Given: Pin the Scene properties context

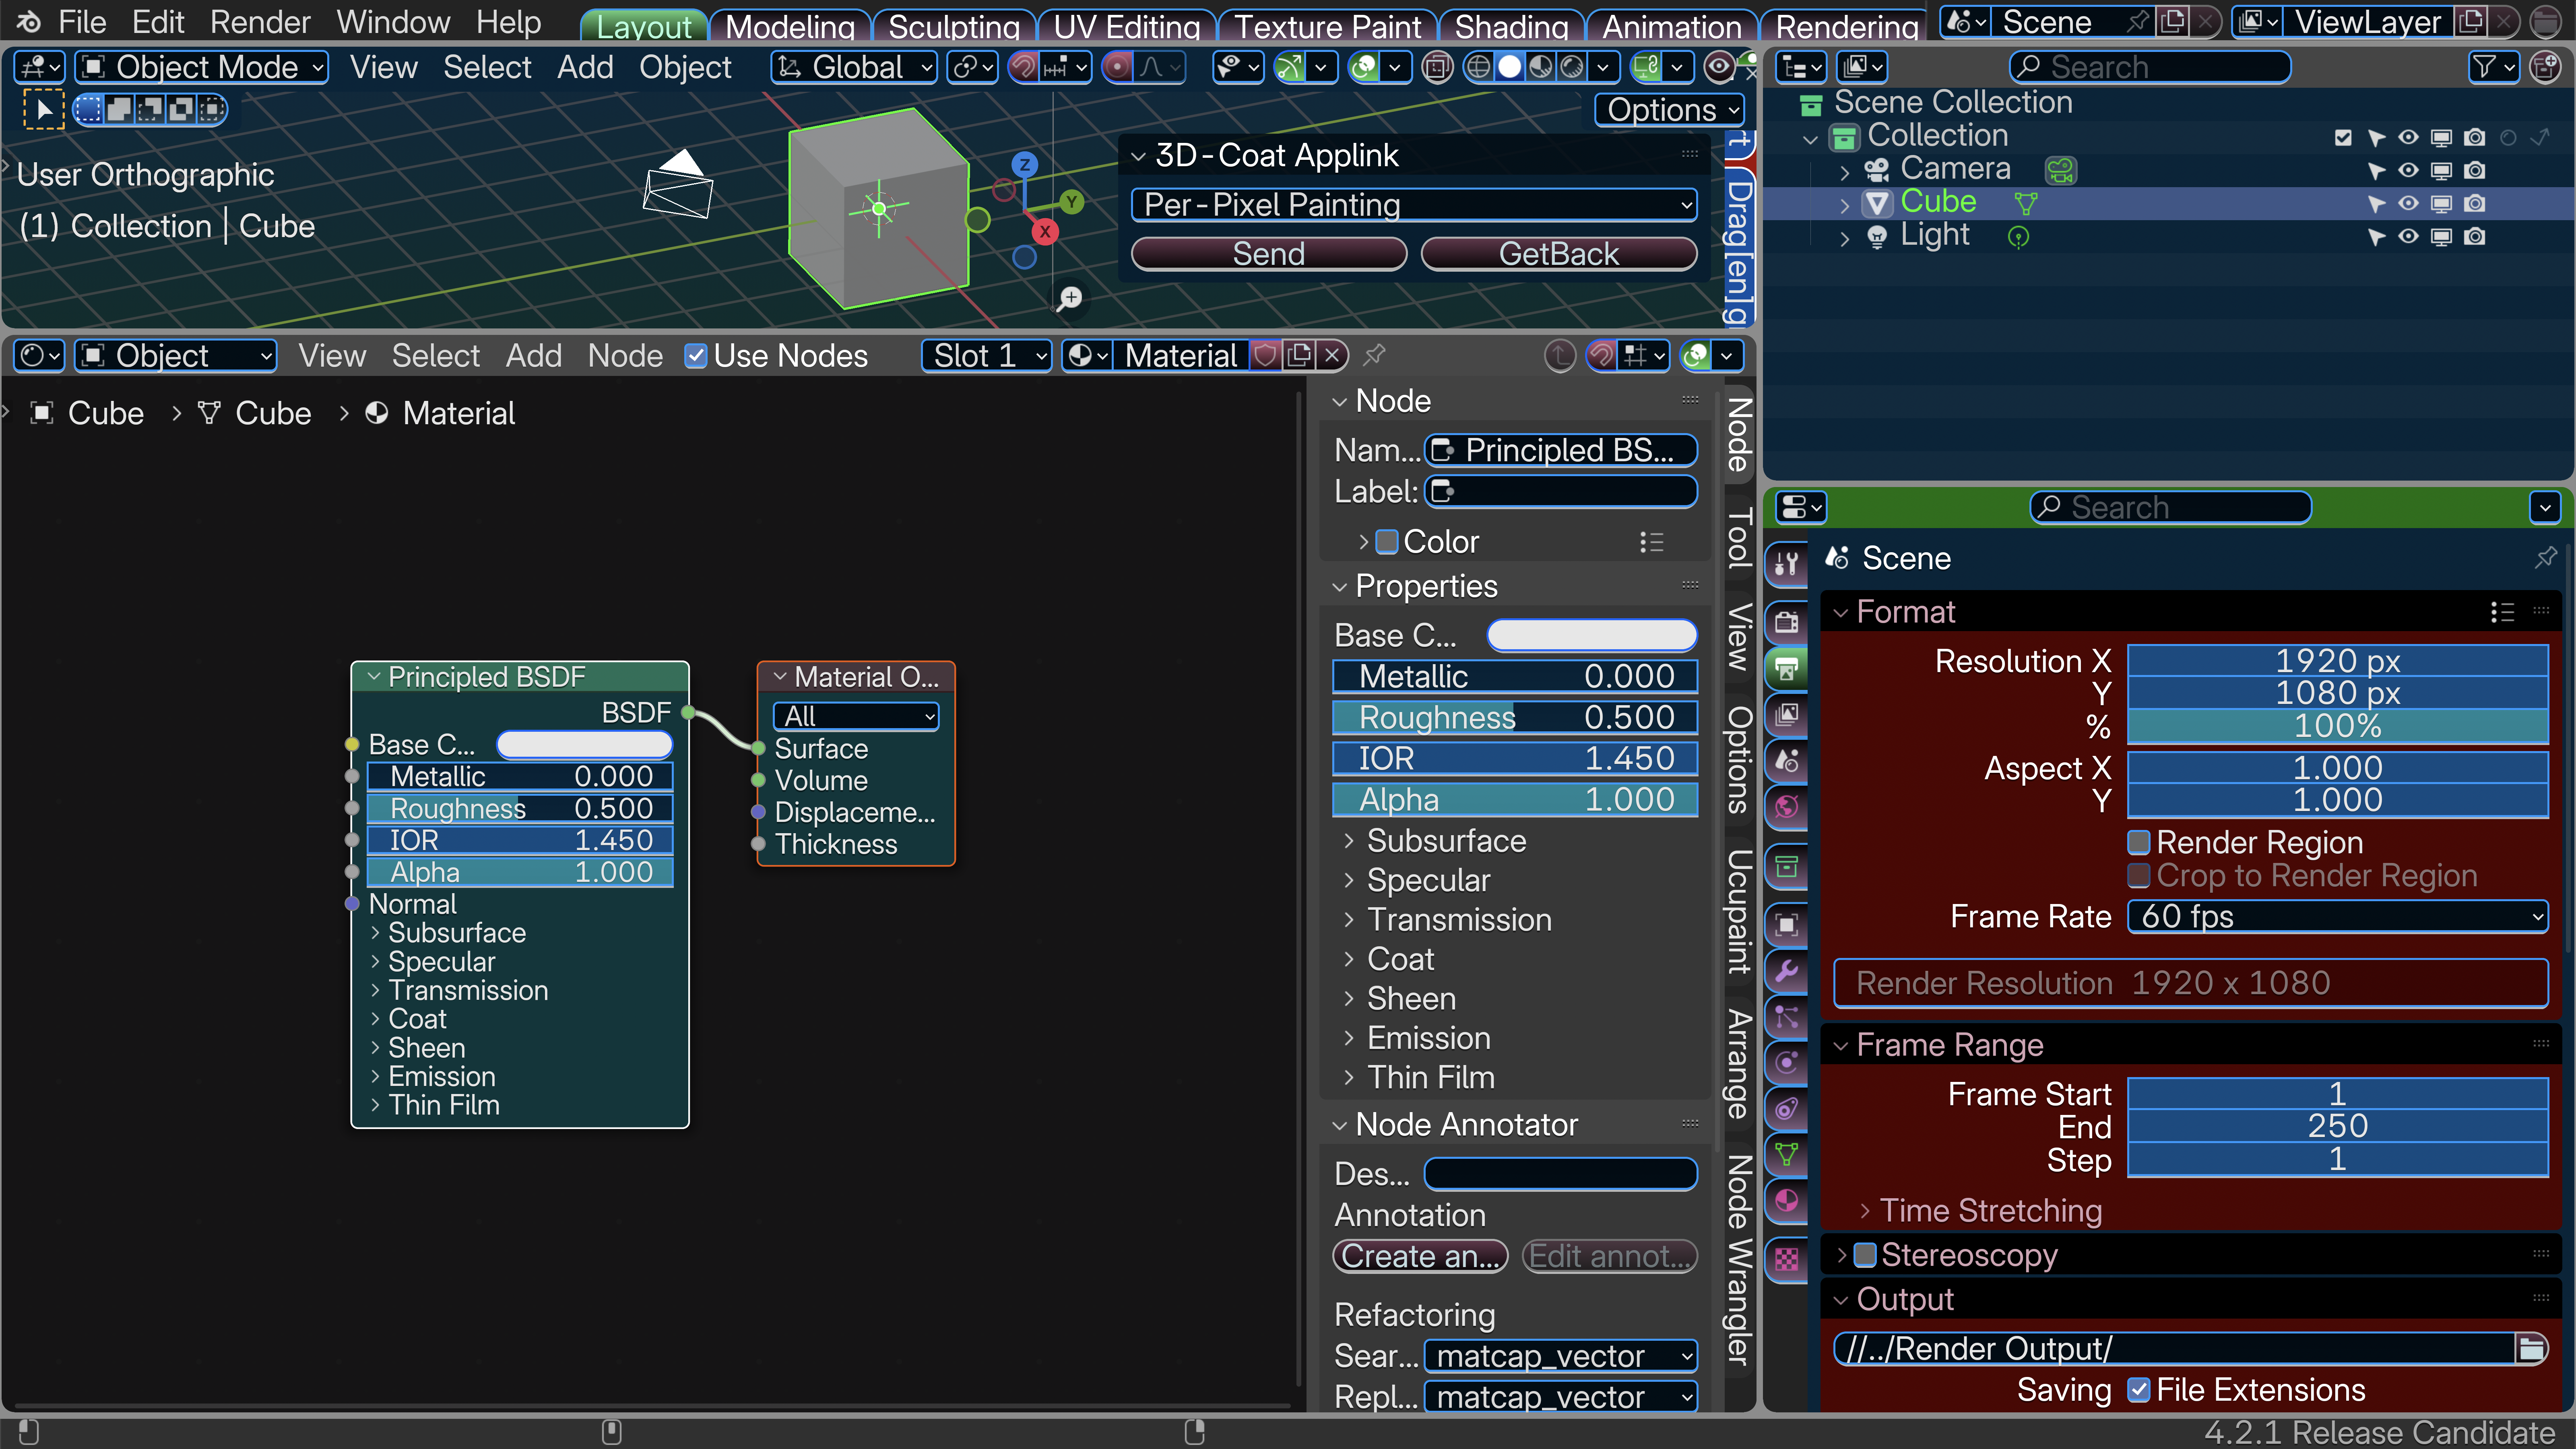Looking at the screenshot, I should pos(2545,558).
